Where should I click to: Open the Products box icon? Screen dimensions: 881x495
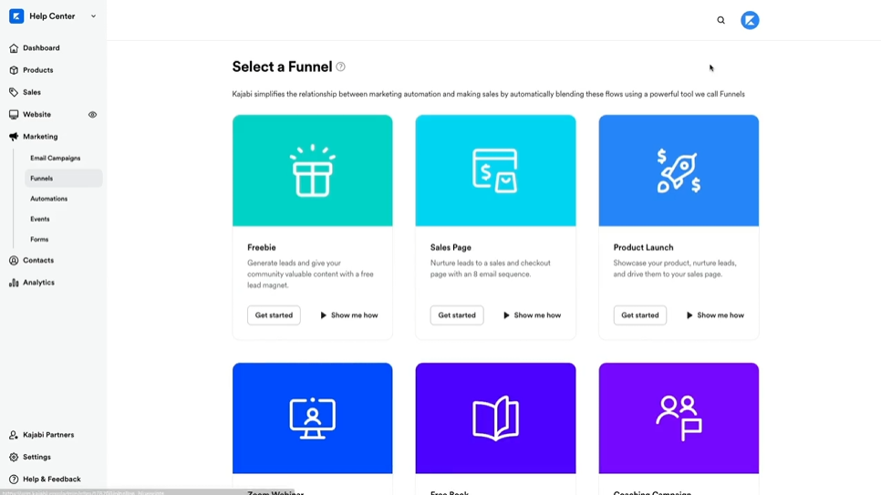click(14, 70)
